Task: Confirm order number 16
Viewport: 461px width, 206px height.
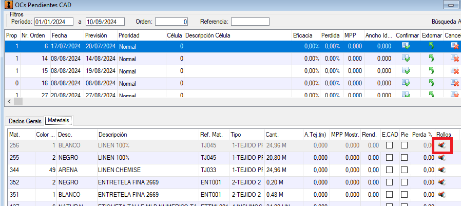Action: (406, 83)
